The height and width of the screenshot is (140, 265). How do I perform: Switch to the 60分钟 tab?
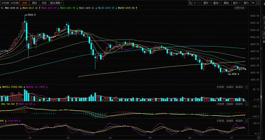tap(15, 3)
